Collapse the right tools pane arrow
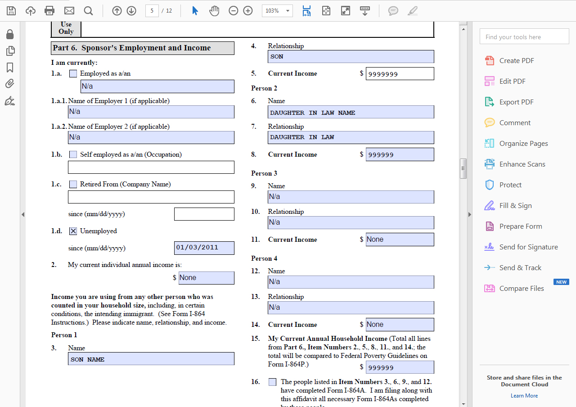 470,215
